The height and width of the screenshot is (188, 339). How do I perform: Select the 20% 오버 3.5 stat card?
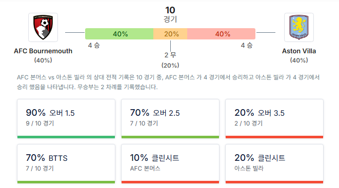click(x=274, y=119)
